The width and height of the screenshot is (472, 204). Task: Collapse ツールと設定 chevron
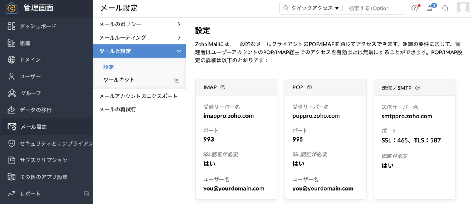[179, 51]
